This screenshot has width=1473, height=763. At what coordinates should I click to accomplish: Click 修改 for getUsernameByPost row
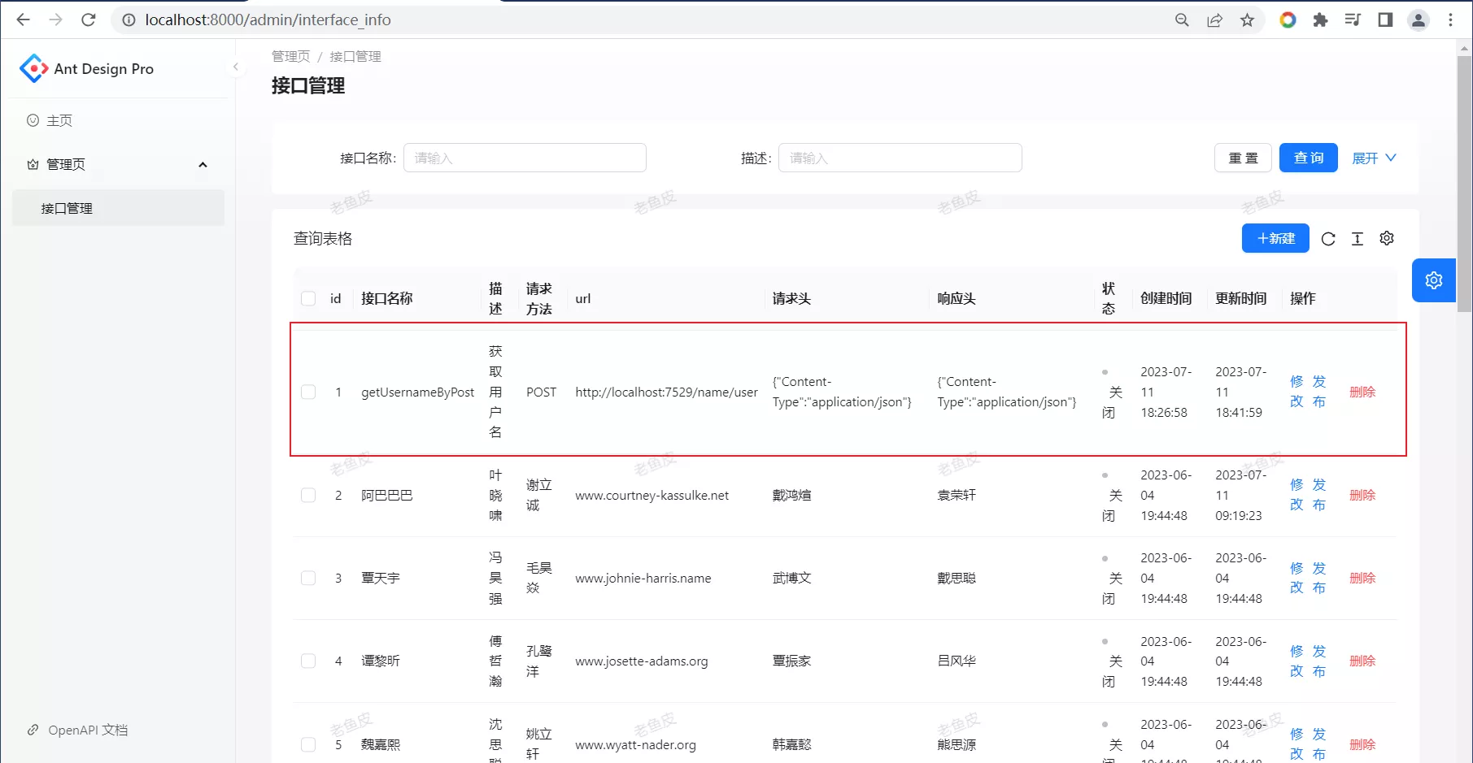[1297, 392]
